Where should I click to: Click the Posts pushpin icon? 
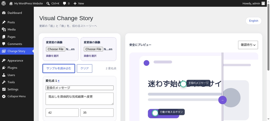pyautogui.click(x=4, y=22)
